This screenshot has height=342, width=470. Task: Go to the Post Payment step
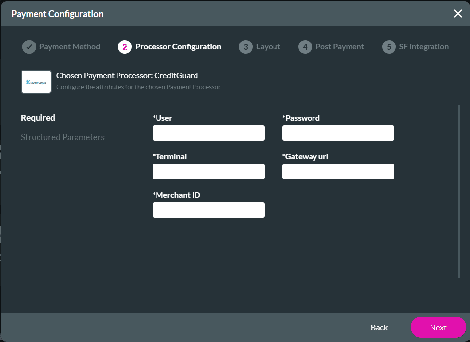coord(340,46)
